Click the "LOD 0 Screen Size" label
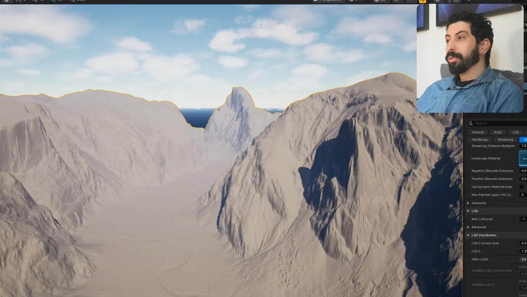This screenshot has width=527, height=297. pyautogui.click(x=485, y=243)
